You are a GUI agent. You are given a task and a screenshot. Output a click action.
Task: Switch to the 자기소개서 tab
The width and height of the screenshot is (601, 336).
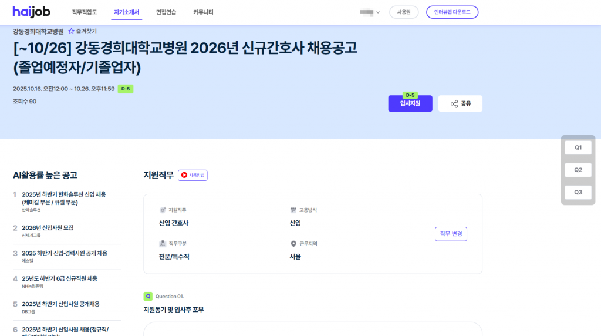(x=126, y=12)
